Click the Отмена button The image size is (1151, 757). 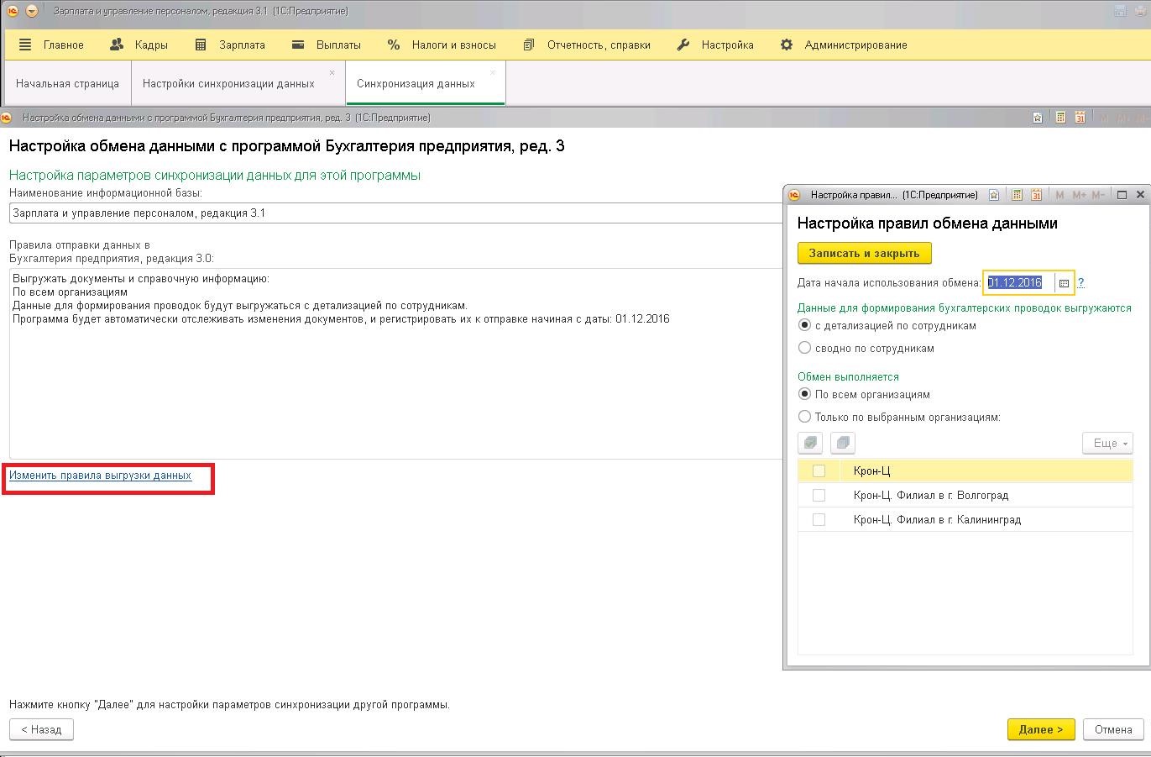pyautogui.click(x=1113, y=729)
